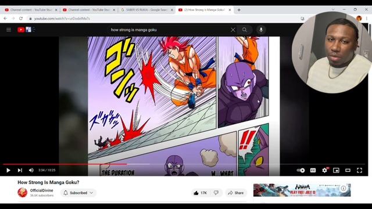Show ad info on Naraka banner

pyautogui.click(x=344, y=188)
